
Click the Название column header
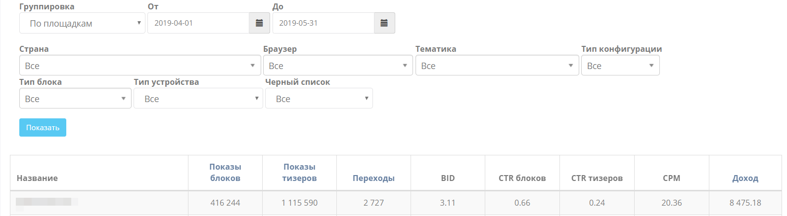pos(37,178)
